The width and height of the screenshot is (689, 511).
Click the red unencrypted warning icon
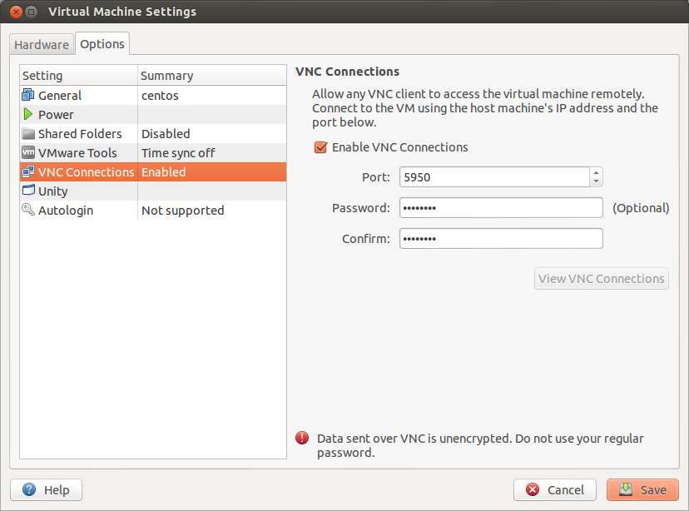[x=302, y=438]
